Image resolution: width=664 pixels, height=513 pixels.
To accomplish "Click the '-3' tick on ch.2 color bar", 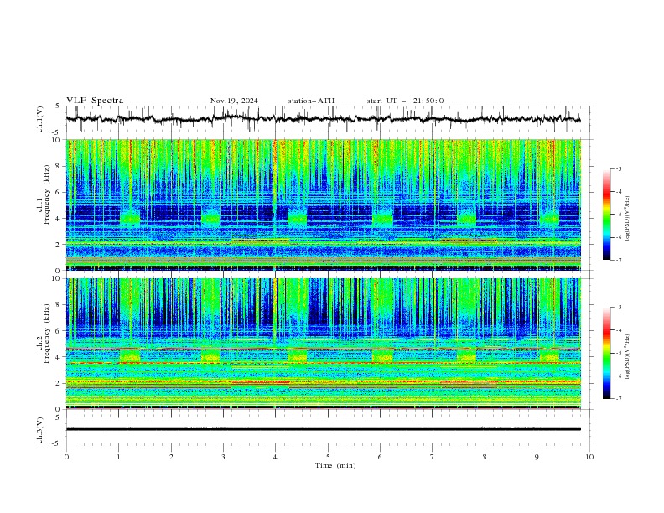I will click(618, 308).
